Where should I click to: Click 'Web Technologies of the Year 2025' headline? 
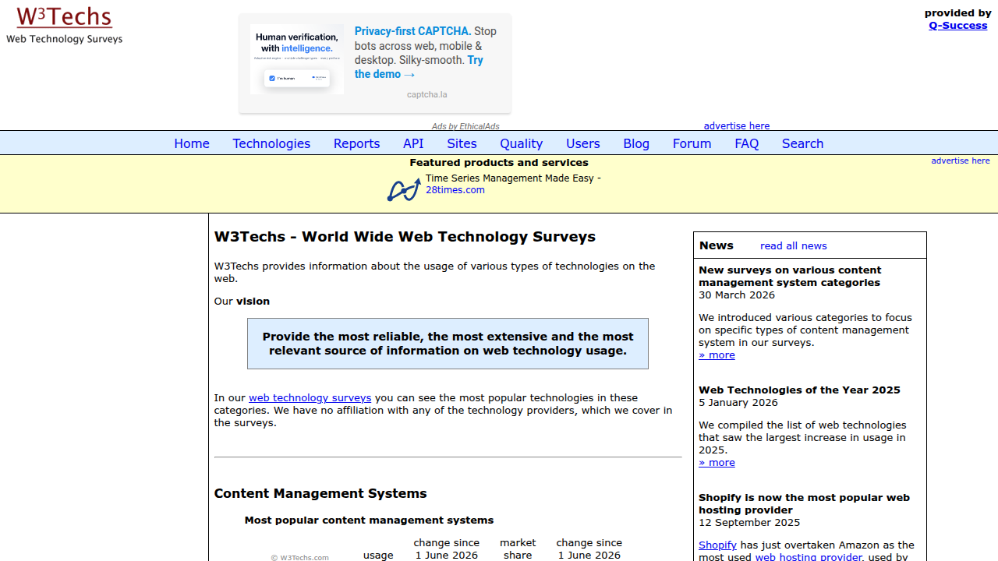click(x=799, y=390)
